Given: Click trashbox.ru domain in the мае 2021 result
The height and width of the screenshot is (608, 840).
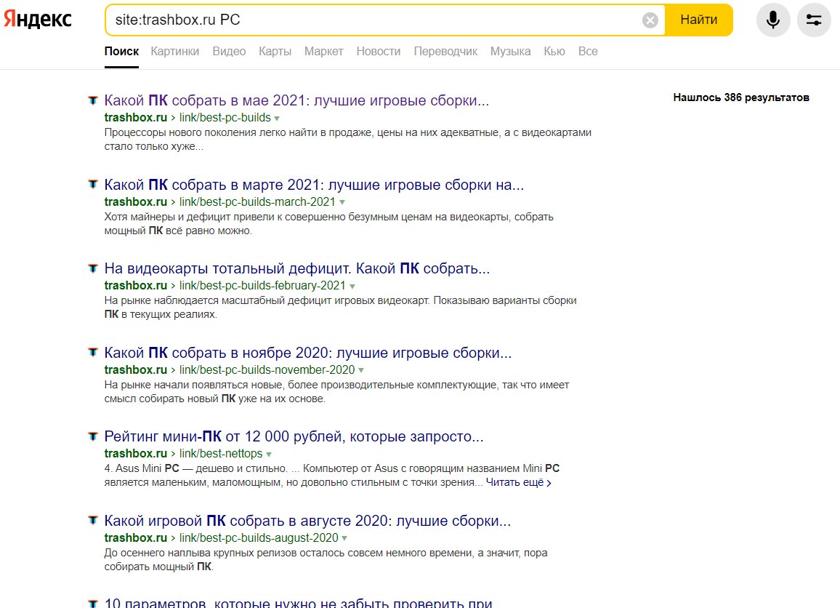Looking at the screenshot, I should click(136, 117).
